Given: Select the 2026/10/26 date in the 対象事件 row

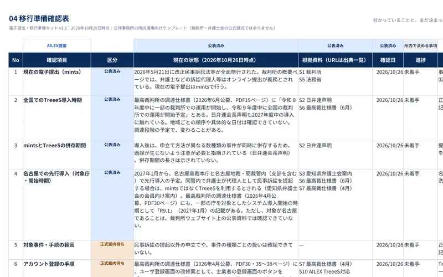Looking at the screenshot, I should pos(390,245).
